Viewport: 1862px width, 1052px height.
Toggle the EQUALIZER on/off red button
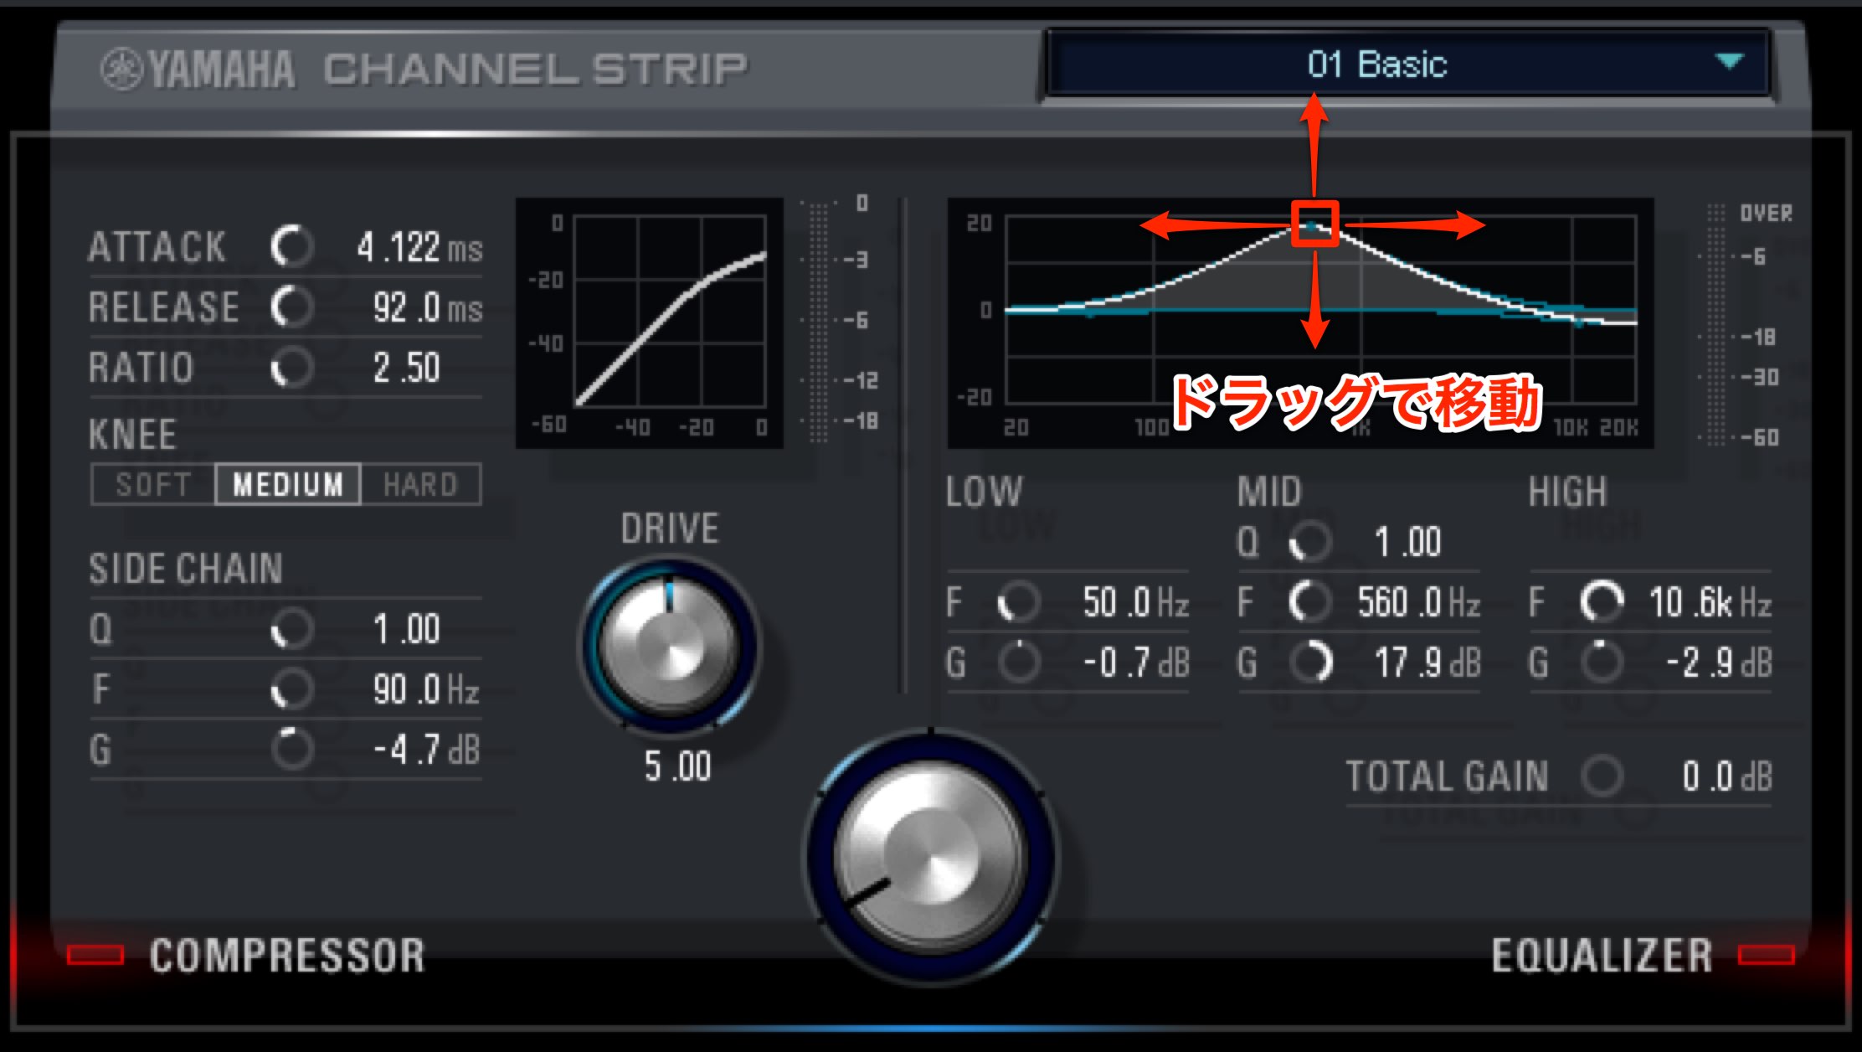[x=1766, y=955]
